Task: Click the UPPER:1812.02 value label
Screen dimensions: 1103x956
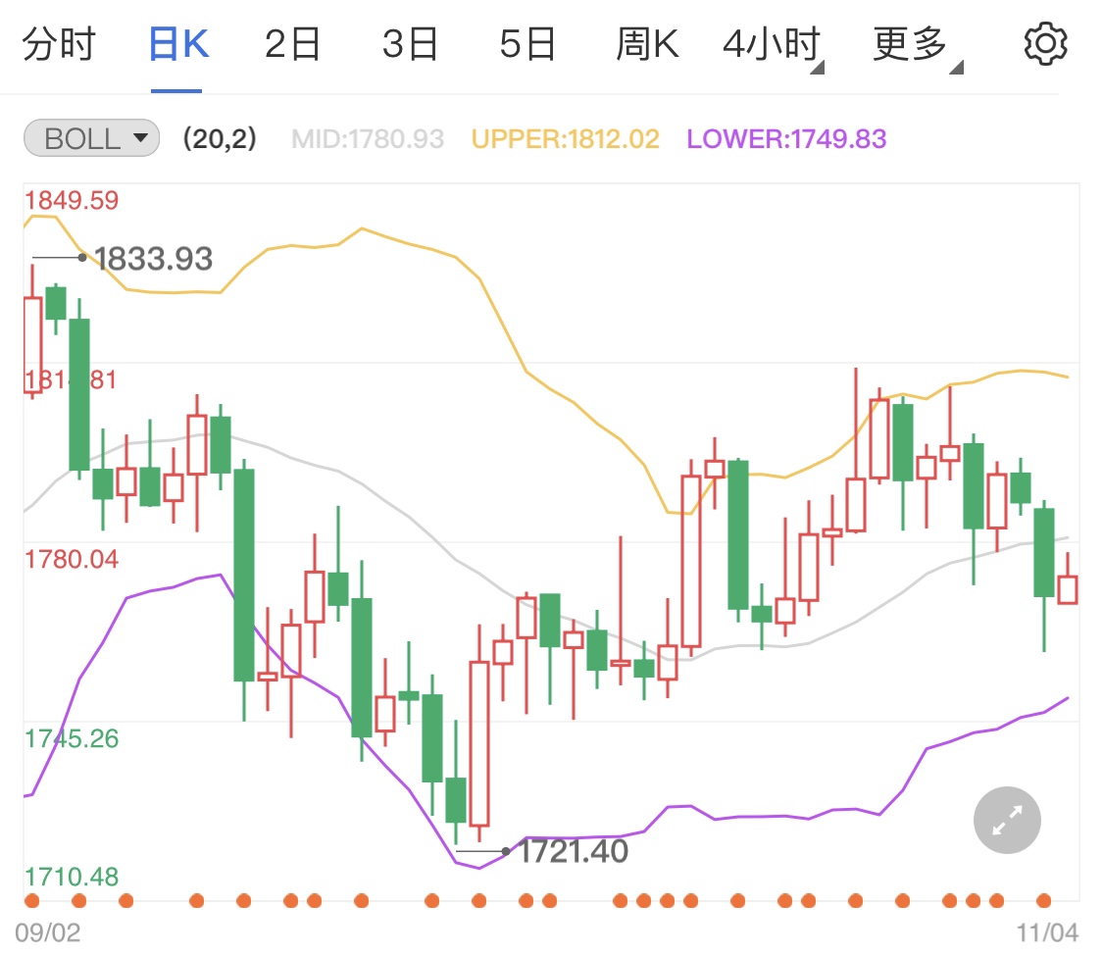Action: (x=566, y=138)
